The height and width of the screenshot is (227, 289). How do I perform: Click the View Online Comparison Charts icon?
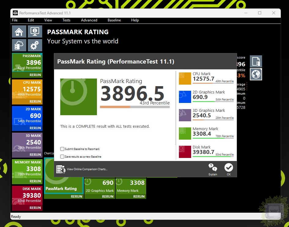pos(61,169)
